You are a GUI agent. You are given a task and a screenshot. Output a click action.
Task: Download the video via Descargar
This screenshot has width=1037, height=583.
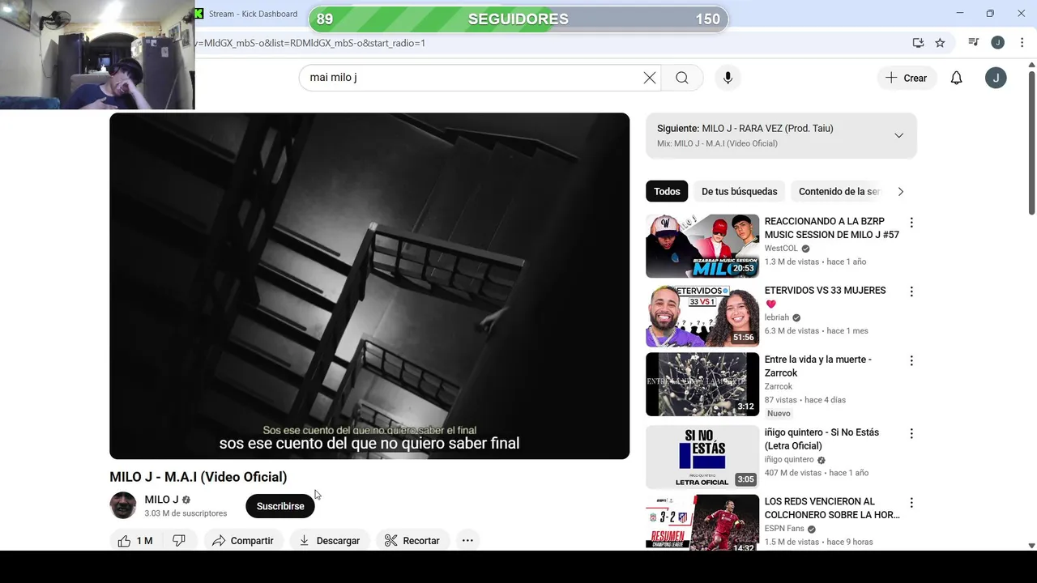330,541
